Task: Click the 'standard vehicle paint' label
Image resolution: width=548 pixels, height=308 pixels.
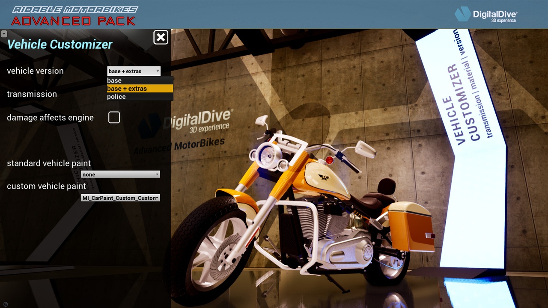Action: 49,163
